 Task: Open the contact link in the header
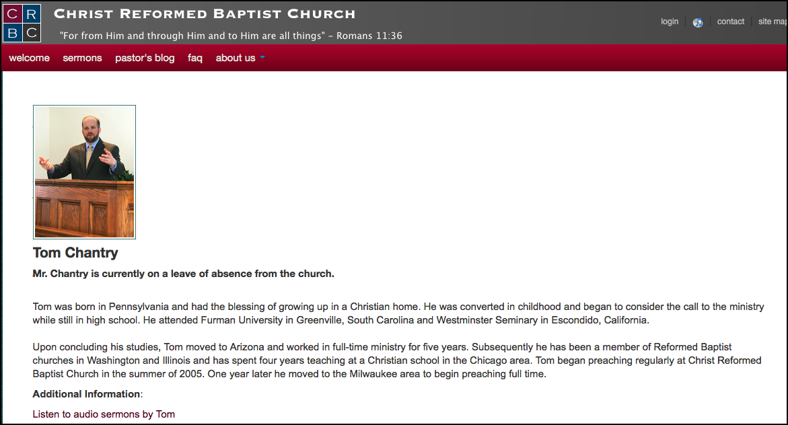730,22
